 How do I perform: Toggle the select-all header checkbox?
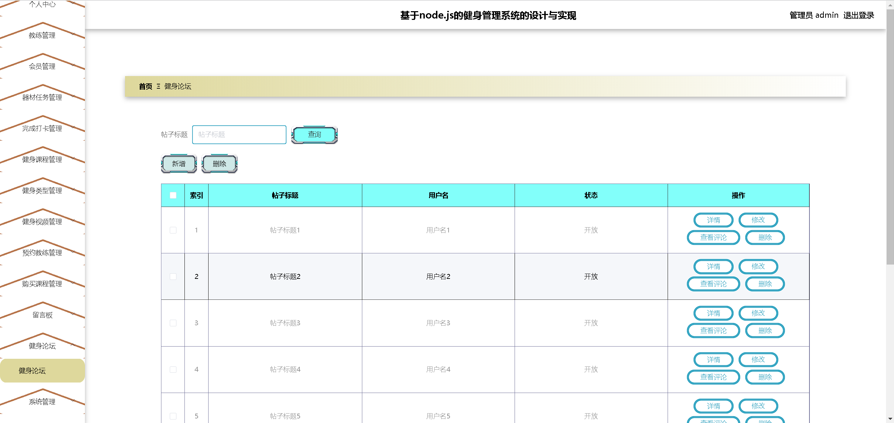pos(173,195)
